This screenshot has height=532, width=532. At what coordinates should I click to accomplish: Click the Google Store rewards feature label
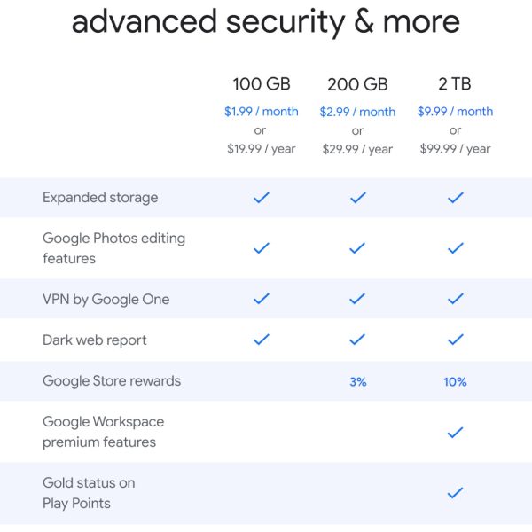tap(112, 381)
